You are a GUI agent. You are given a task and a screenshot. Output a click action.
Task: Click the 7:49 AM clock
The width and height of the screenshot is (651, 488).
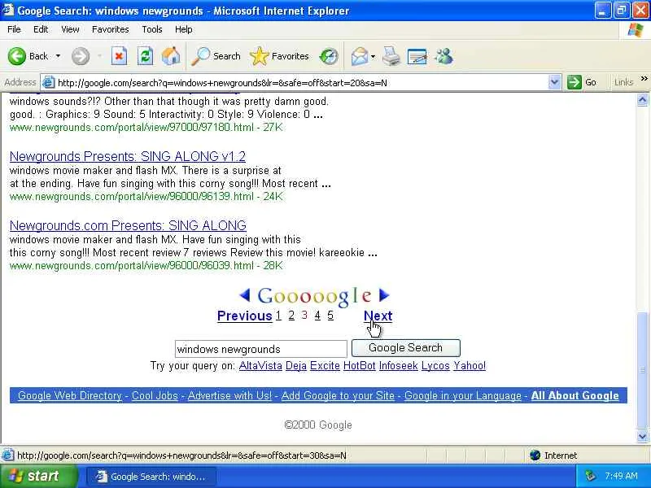tap(621, 476)
